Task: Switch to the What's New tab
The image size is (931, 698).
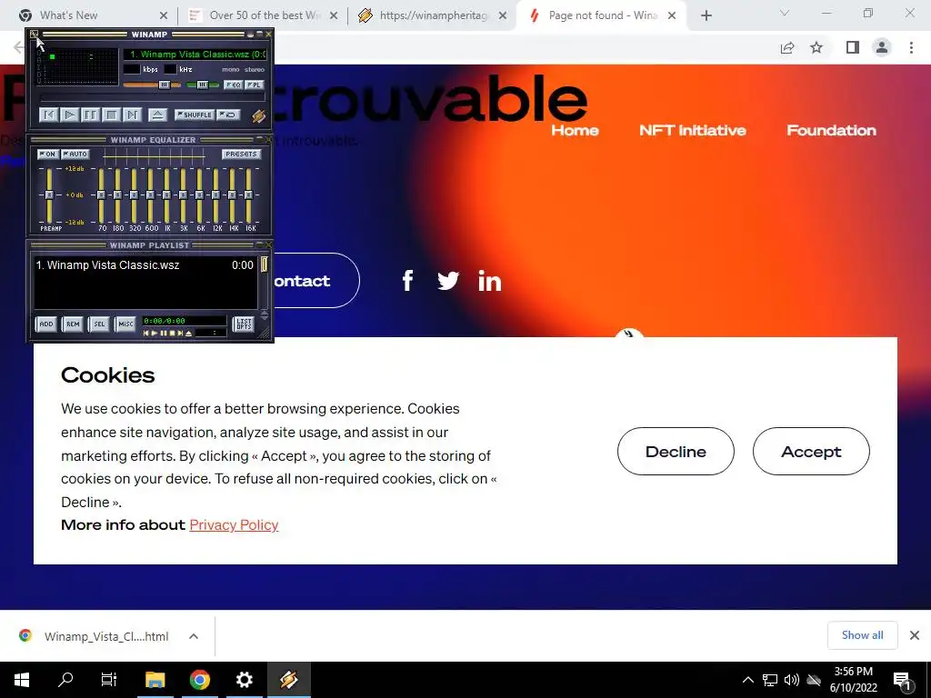Action: click(x=92, y=15)
